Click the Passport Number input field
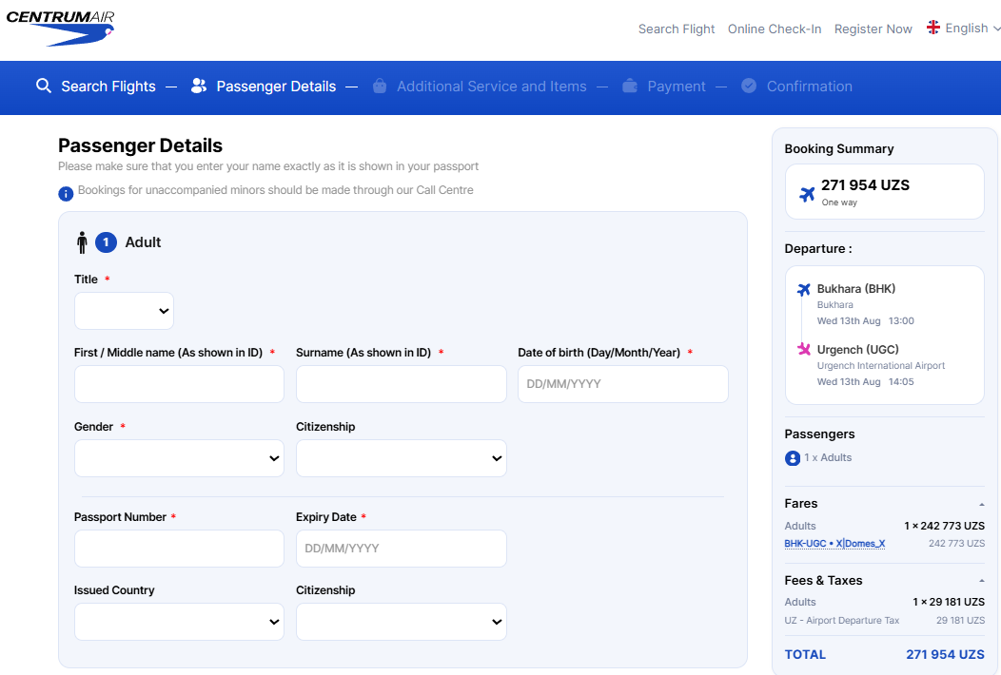Screen dimensions: 1001x675 [x=179, y=548]
